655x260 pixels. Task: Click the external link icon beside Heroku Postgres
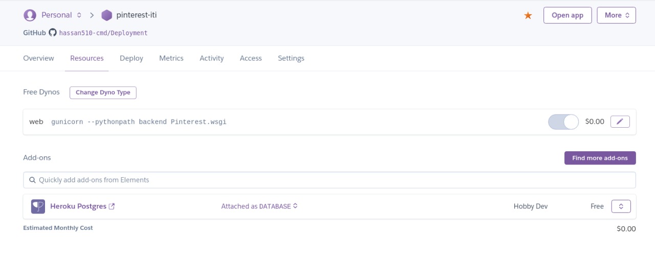(112, 206)
